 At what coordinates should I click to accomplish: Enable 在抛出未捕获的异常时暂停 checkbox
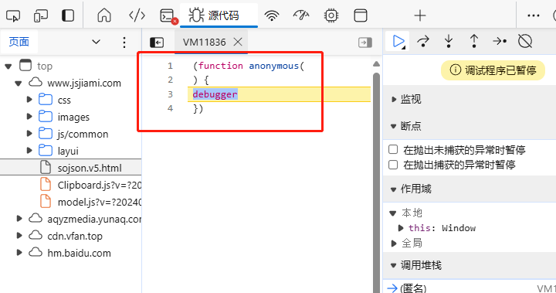(393, 149)
